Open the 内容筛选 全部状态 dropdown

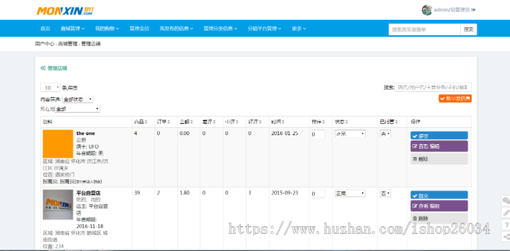[78, 99]
